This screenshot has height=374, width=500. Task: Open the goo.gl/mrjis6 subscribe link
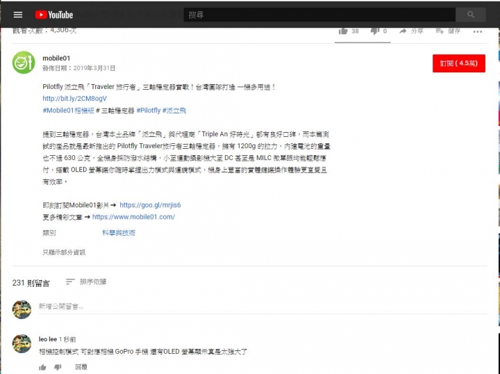(x=150, y=205)
